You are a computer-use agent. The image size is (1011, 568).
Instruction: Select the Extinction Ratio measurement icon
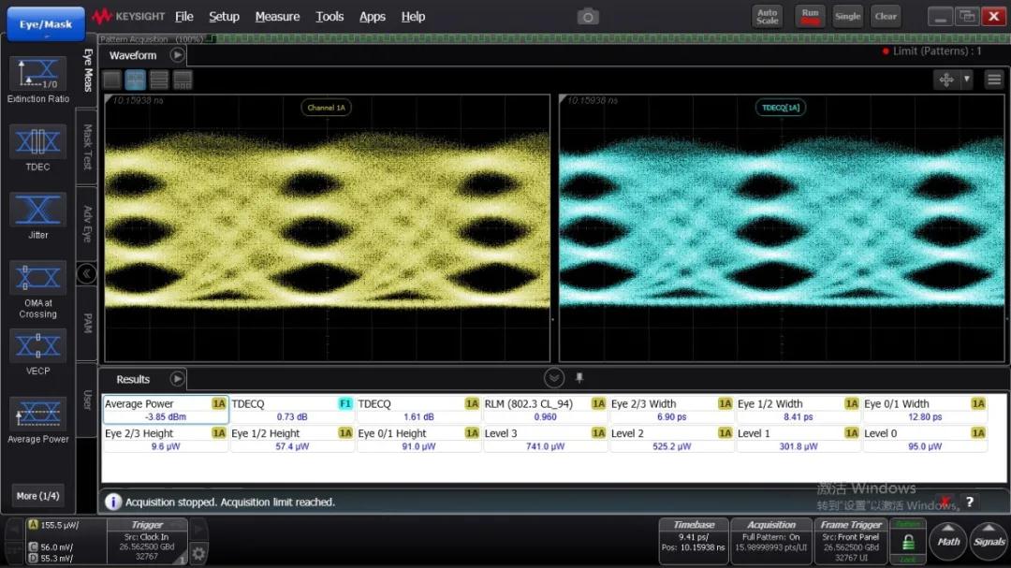click(x=37, y=75)
